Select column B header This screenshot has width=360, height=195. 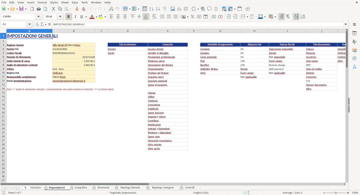[74, 31]
